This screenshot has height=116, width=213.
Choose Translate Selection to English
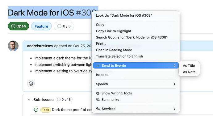click(136, 56)
